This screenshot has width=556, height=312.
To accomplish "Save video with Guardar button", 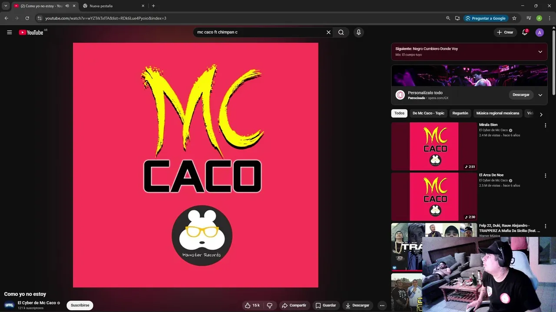I will [x=326, y=305].
